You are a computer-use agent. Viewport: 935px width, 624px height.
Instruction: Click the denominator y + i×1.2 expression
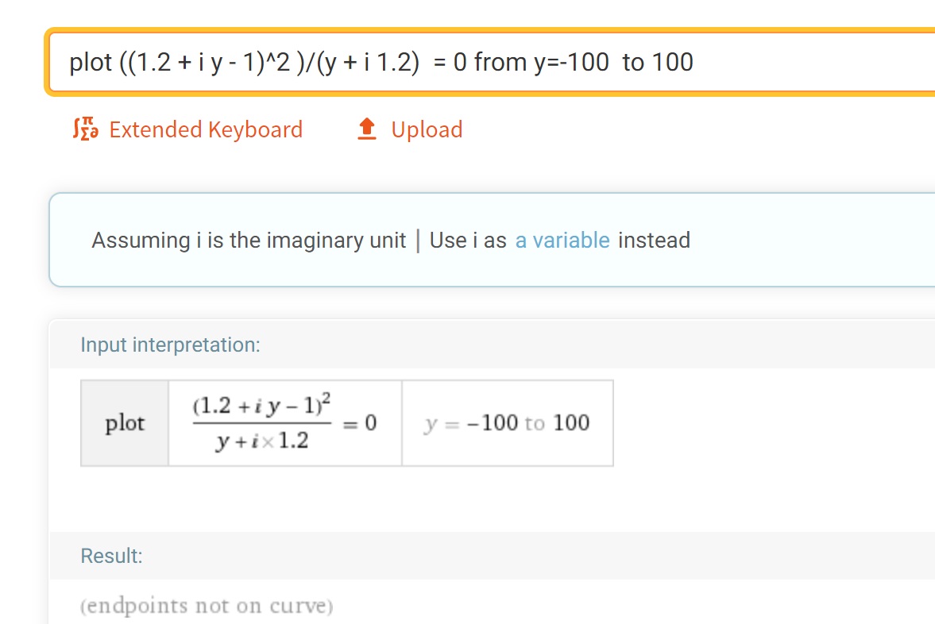(262, 441)
